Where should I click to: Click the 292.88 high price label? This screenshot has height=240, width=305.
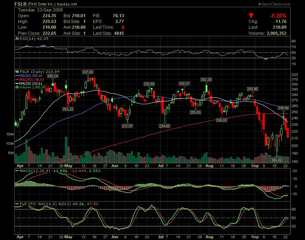(149, 84)
